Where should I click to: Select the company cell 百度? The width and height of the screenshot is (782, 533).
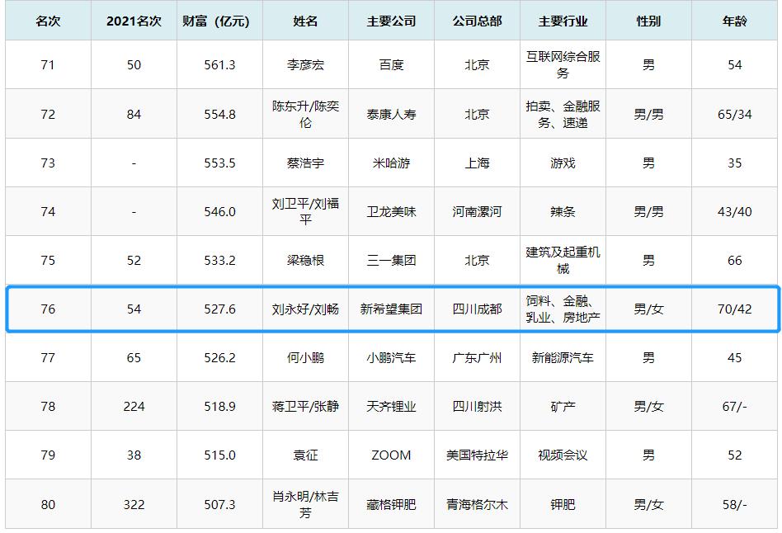point(391,65)
